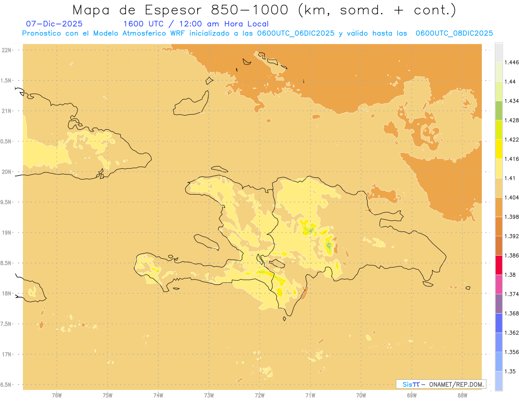The height and width of the screenshot is (401, 519).
Task: Pick the blue swatch between 1.362 and 1.368
Action: click(x=499, y=323)
